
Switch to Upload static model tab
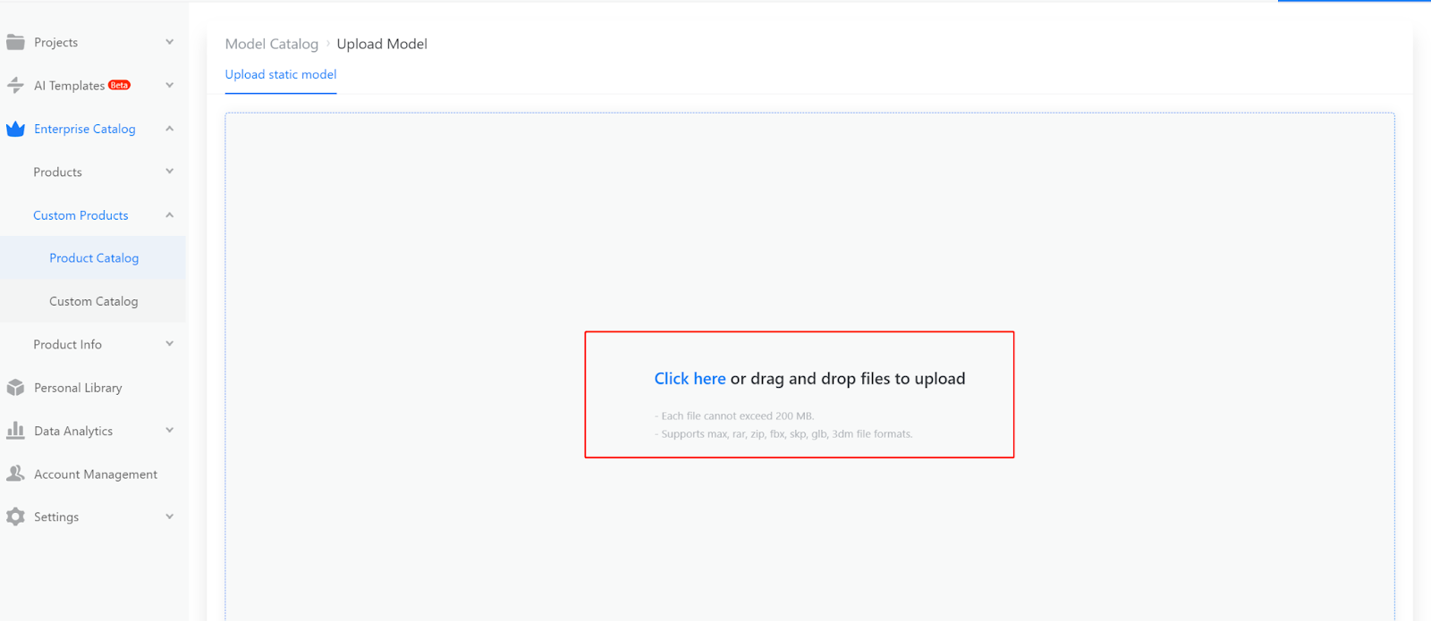(x=281, y=75)
